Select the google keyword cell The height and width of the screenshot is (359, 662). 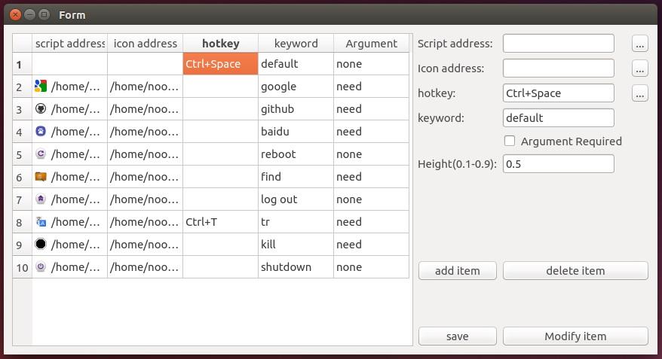click(x=296, y=87)
